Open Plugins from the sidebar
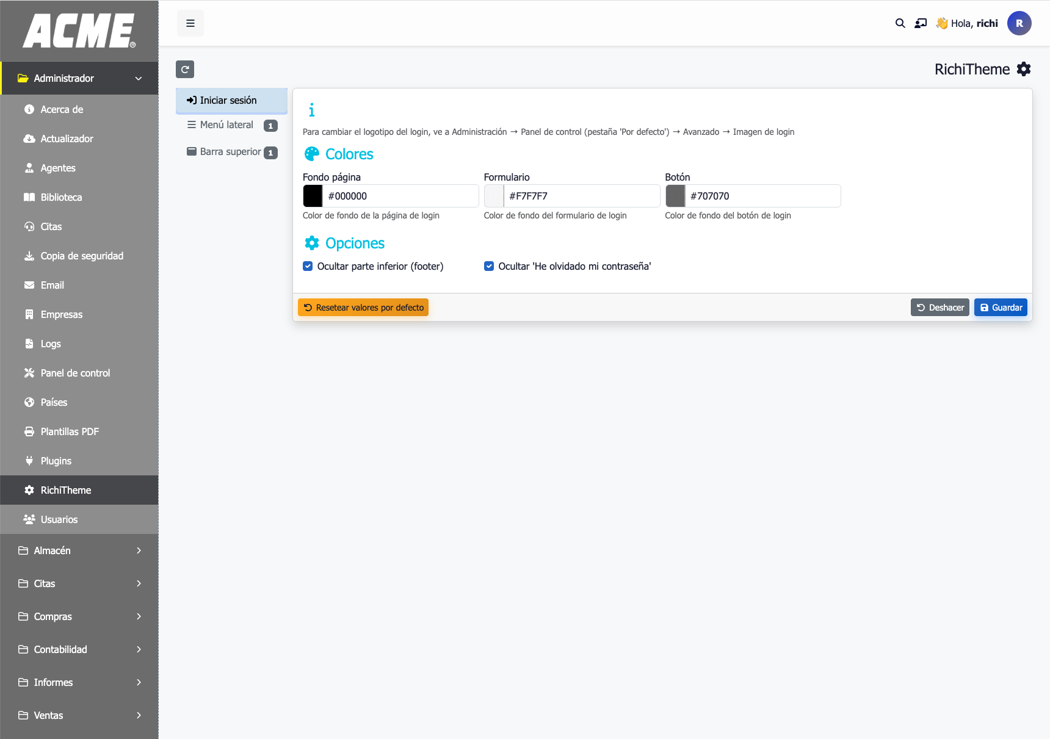The image size is (1050, 739). [x=56, y=461]
